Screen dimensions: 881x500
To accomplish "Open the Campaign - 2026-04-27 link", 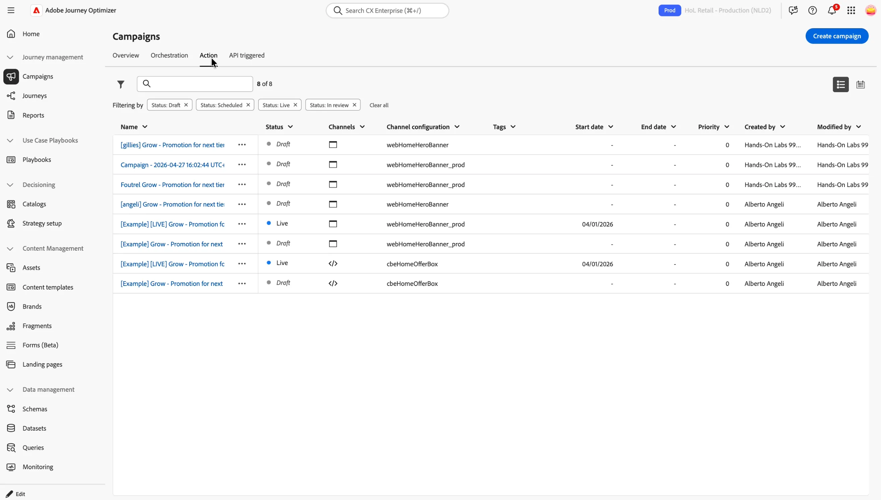I will 172,165.
